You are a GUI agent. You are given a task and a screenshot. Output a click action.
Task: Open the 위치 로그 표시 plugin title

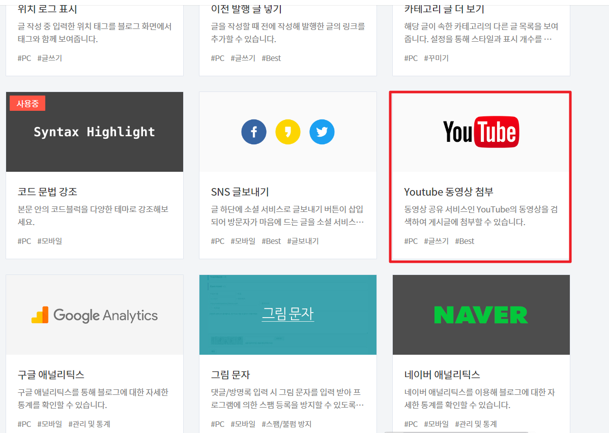[47, 9]
